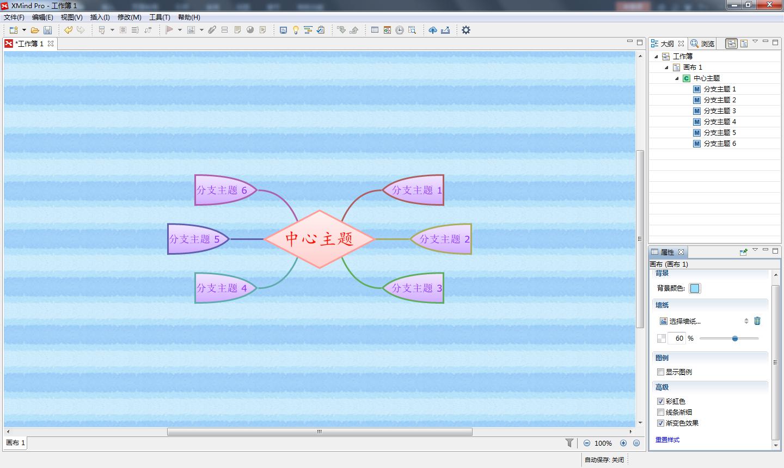Delete wallpaper with the trash icon
The width and height of the screenshot is (784, 468).
click(757, 321)
